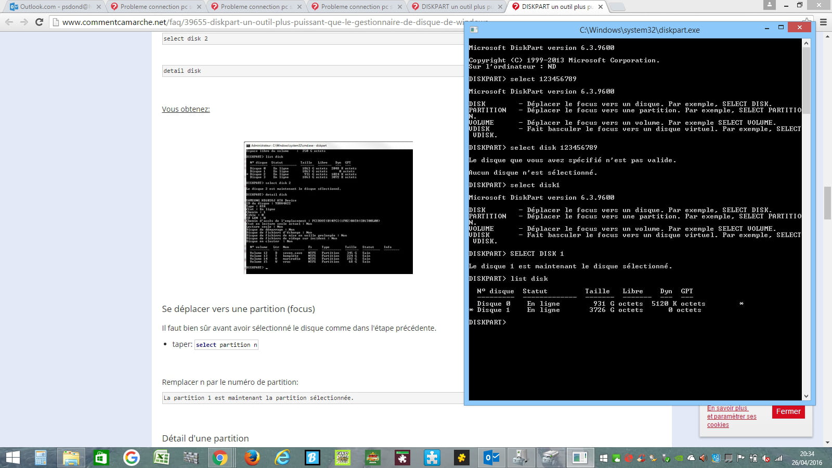
Task: Open the firewall brick wall taskbar icon
Action: pyautogui.click(x=191, y=458)
